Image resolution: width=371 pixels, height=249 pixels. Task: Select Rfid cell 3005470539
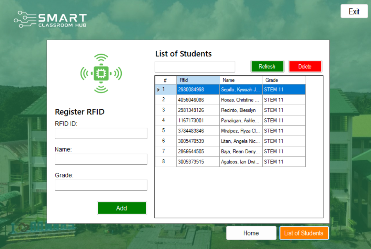[x=198, y=141]
